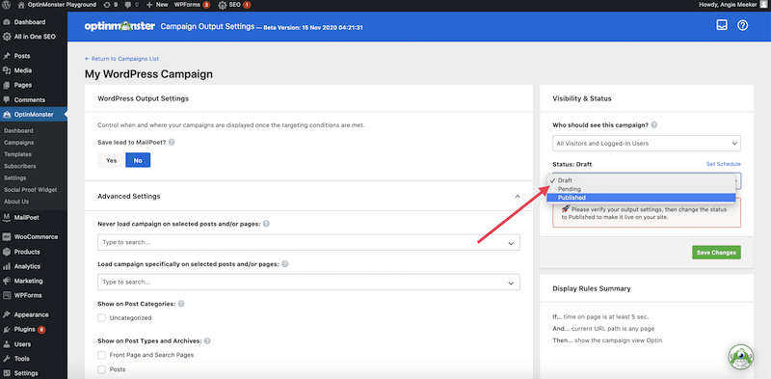Viewport: 771px width, 379px height.
Task: Click the OptinMonster sidebar menu item
Action: (34, 115)
